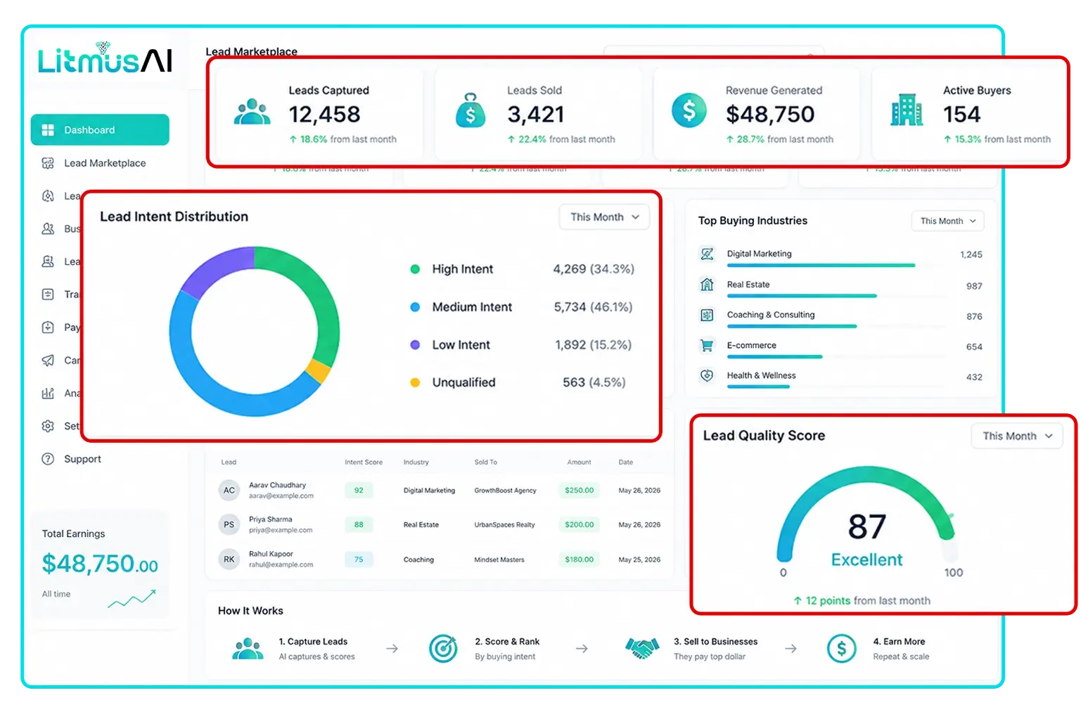1081x719 pixels.
Task: Click Aarav Chaudhary lead row
Action: coord(440,491)
